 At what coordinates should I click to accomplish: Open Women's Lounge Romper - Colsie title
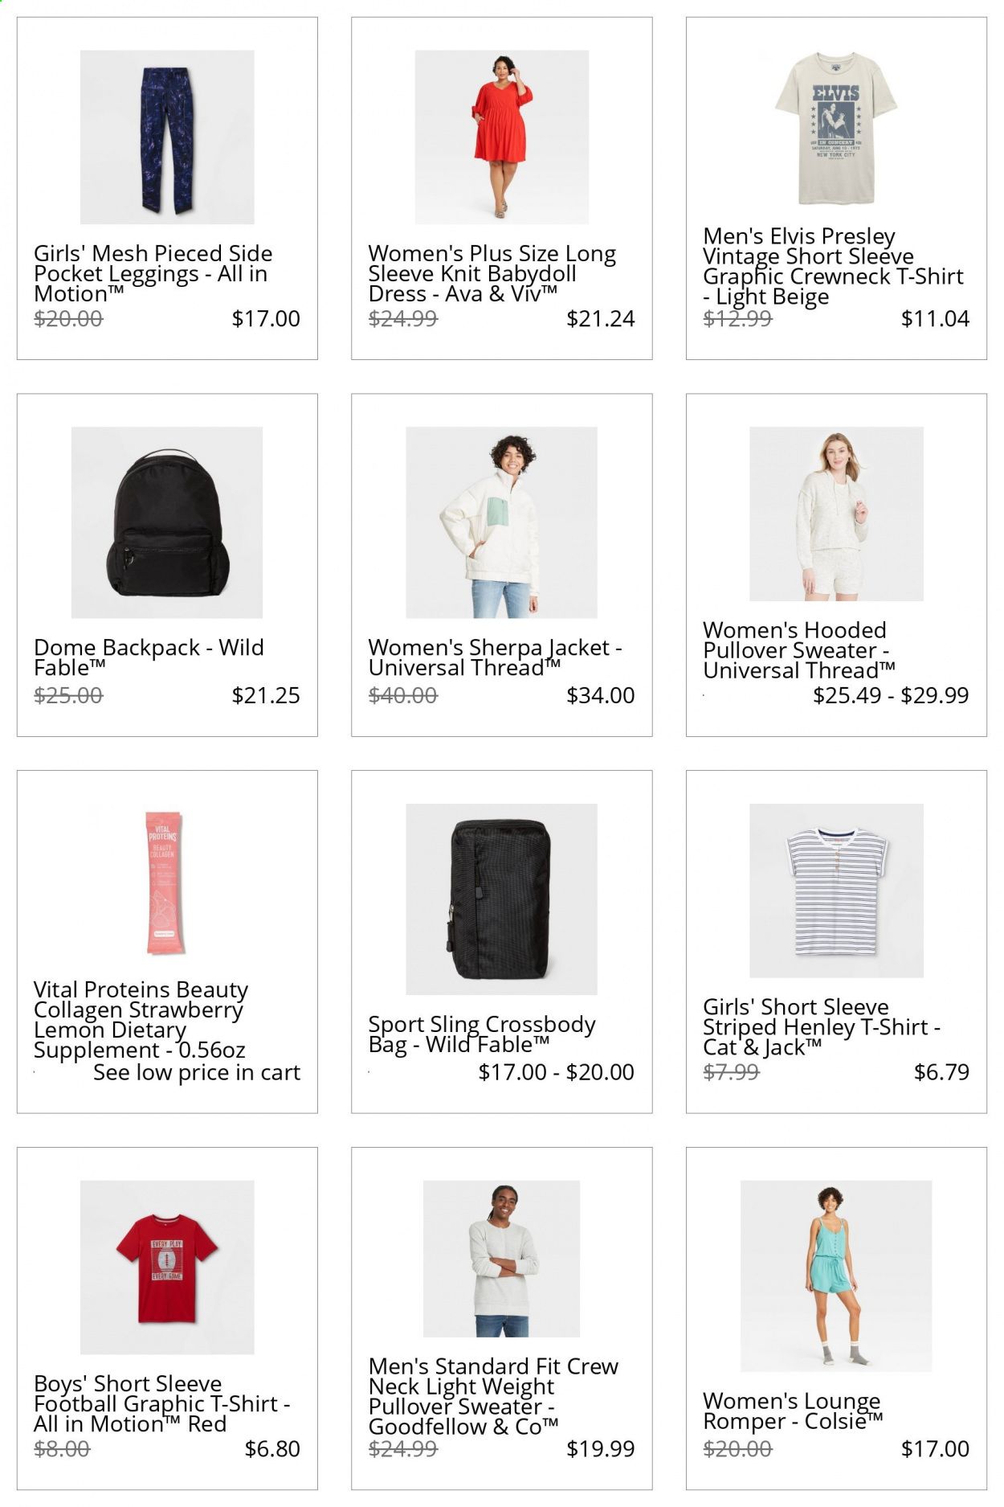click(793, 1411)
